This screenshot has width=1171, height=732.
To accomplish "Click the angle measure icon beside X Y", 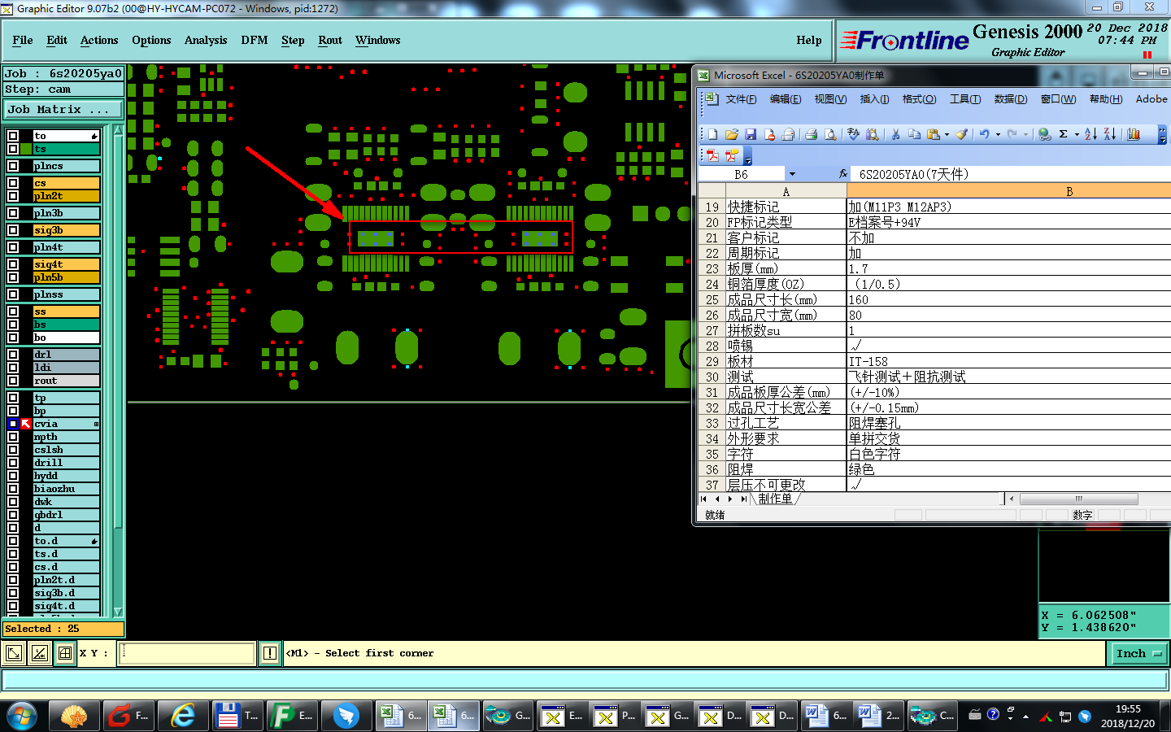I will click(39, 653).
